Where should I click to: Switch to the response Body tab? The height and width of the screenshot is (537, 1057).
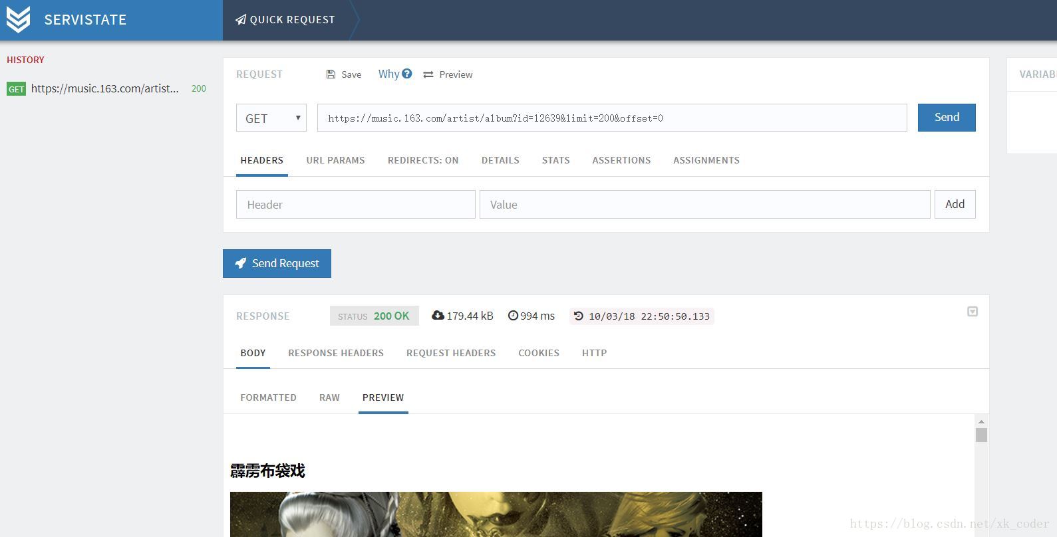[x=253, y=353]
